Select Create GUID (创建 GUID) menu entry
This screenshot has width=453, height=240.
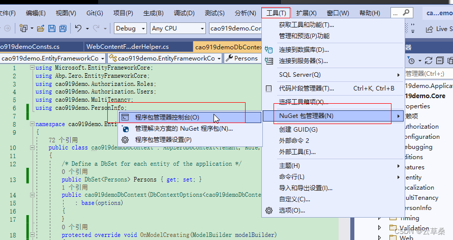(x=333, y=129)
